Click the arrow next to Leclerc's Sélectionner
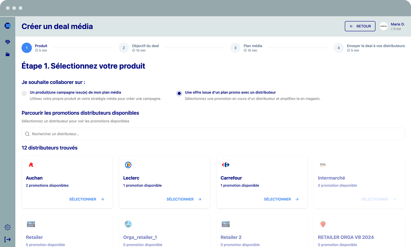 pos(200,199)
